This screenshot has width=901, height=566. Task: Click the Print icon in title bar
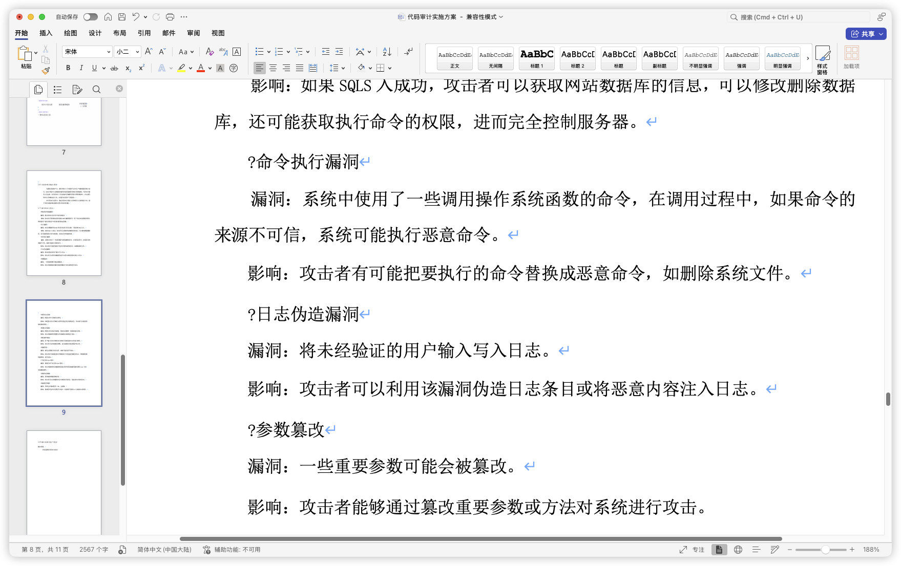(170, 17)
